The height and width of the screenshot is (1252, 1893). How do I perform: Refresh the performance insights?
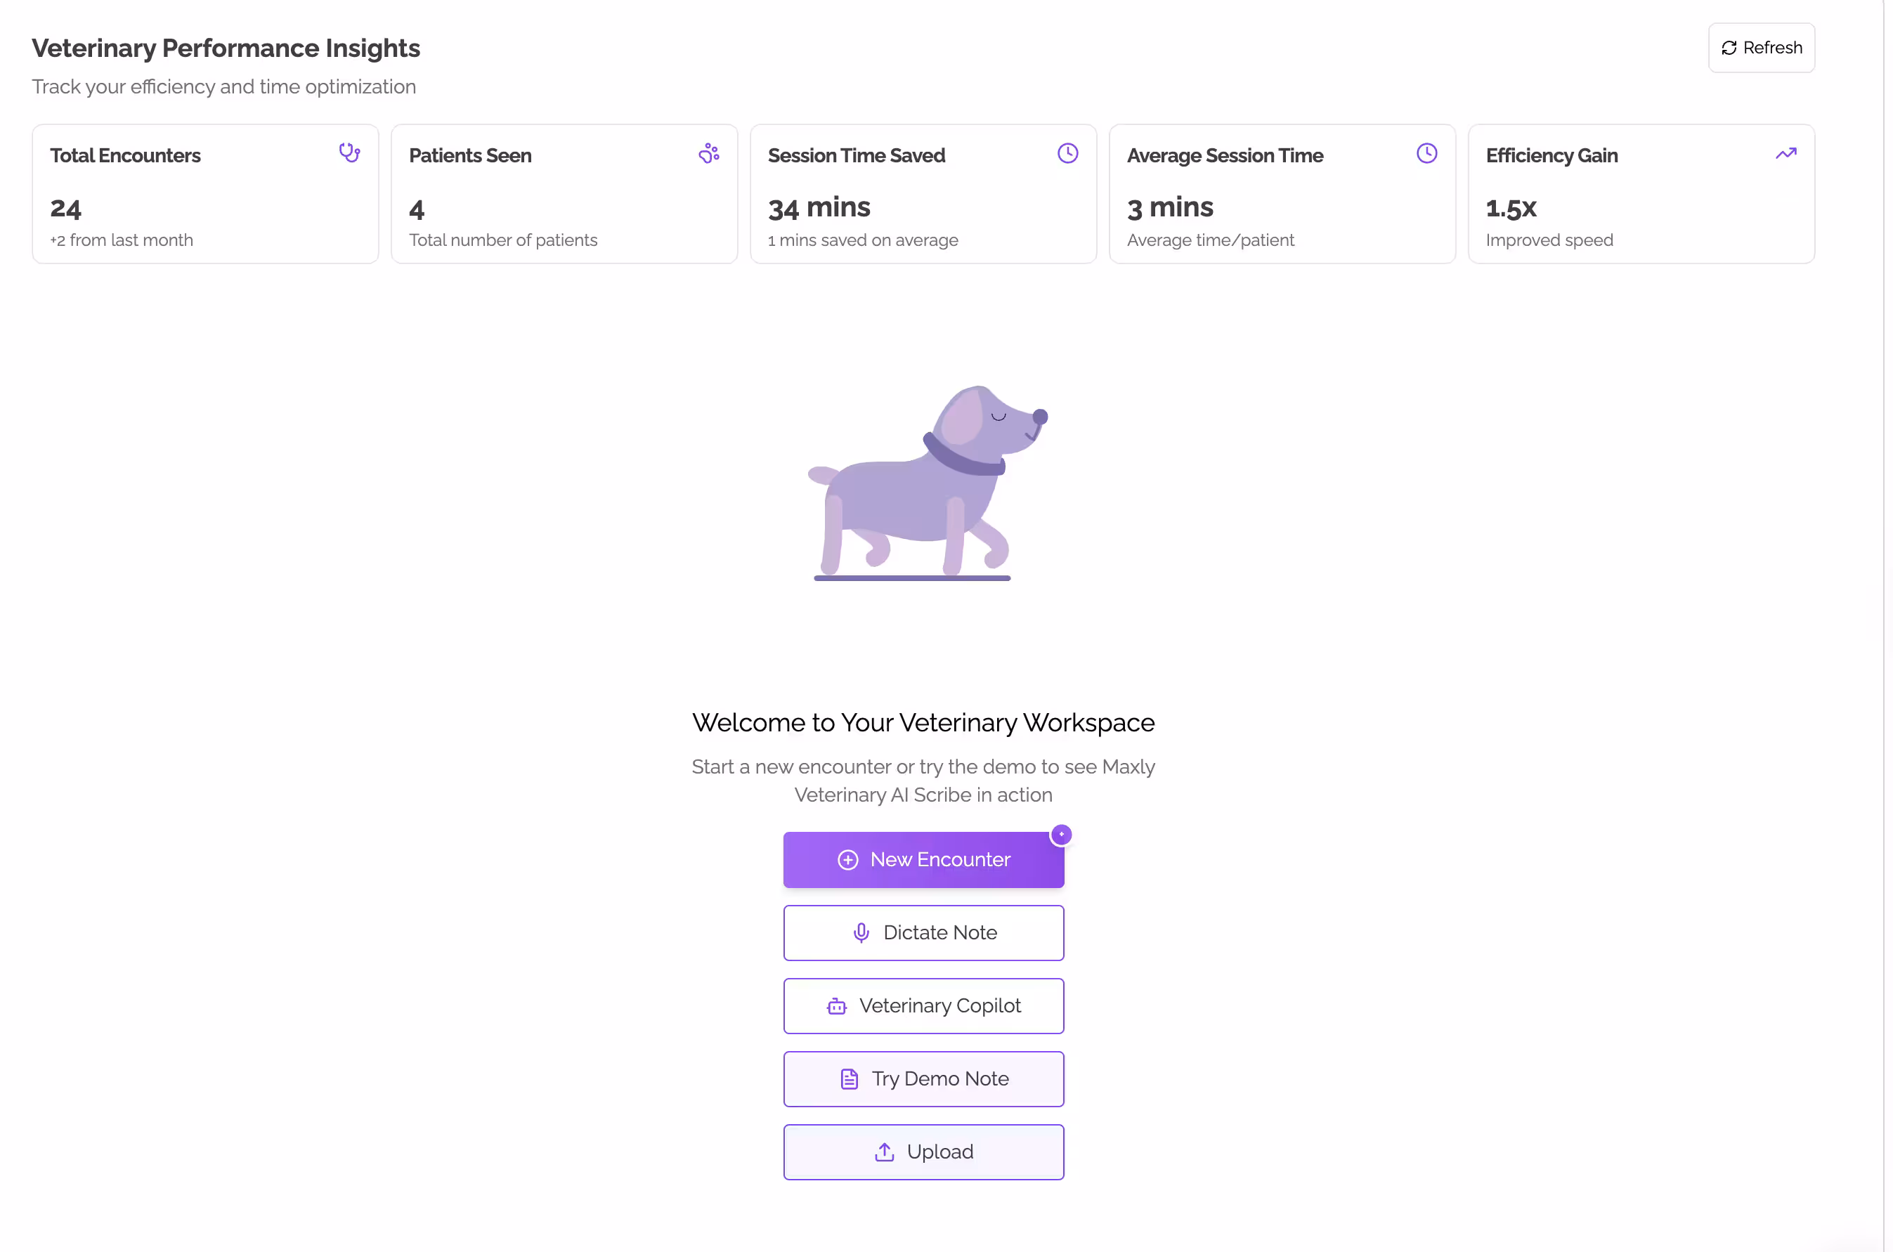point(1760,48)
